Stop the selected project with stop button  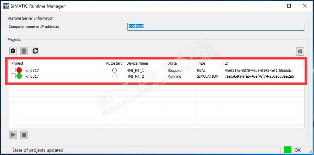click(24, 135)
